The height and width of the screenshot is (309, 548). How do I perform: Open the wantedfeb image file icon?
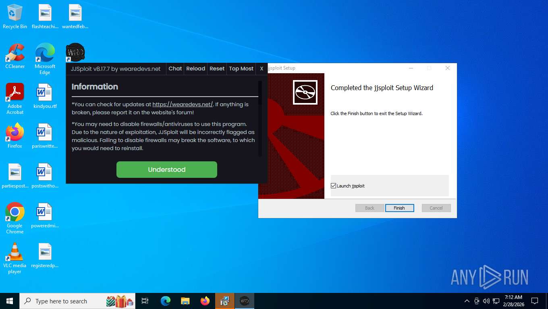click(x=75, y=16)
